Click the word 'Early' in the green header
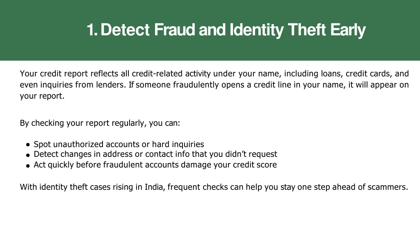420x236 pixels. tap(348, 30)
